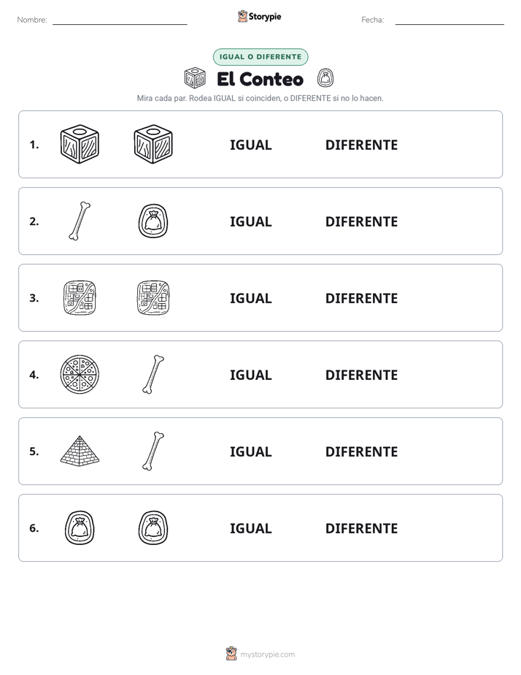Click the pyramid icon in row 5
521x675 pixels.
80,451
